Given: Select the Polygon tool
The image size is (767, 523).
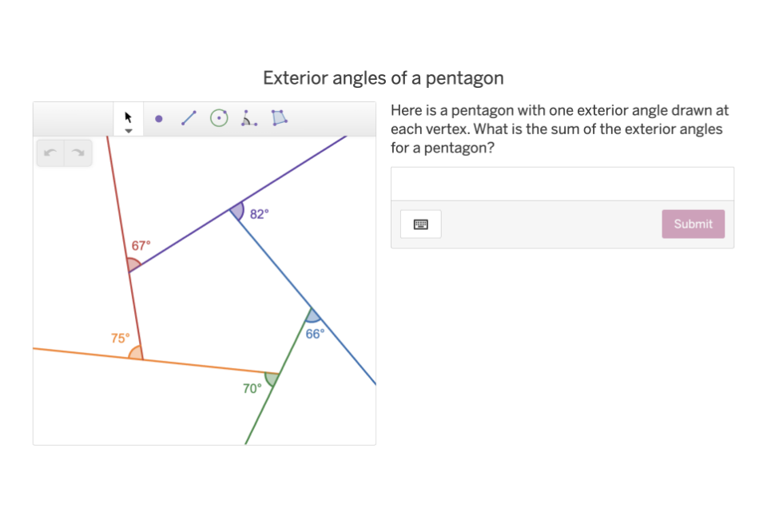Looking at the screenshot, I should 279,117.
